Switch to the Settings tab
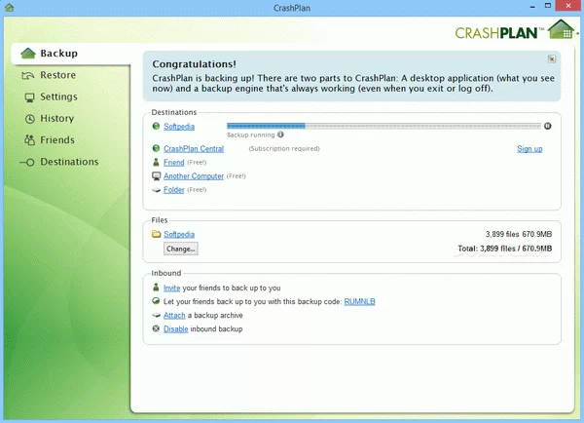584x423 pixels. tap(58, 96)
